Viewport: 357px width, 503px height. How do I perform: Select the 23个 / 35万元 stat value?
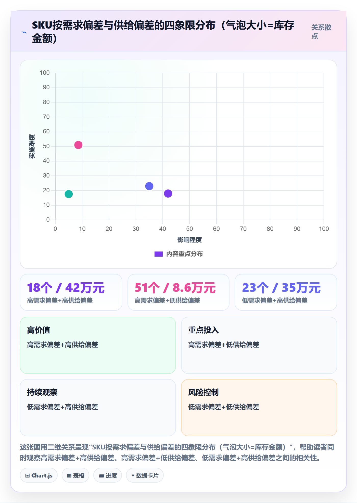click(281, 288)
